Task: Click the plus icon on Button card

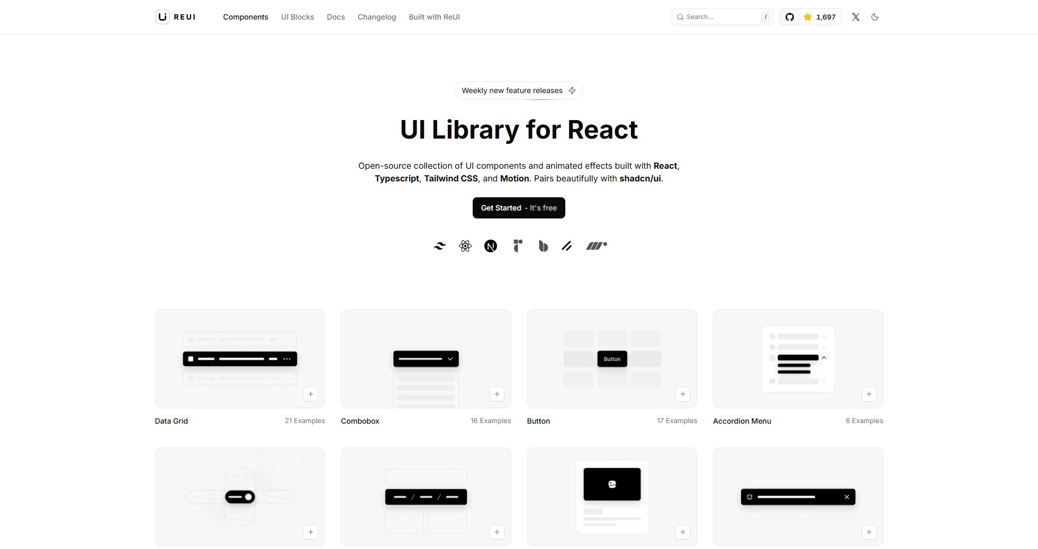Action: pyautogui.click(x=682, y=394)
